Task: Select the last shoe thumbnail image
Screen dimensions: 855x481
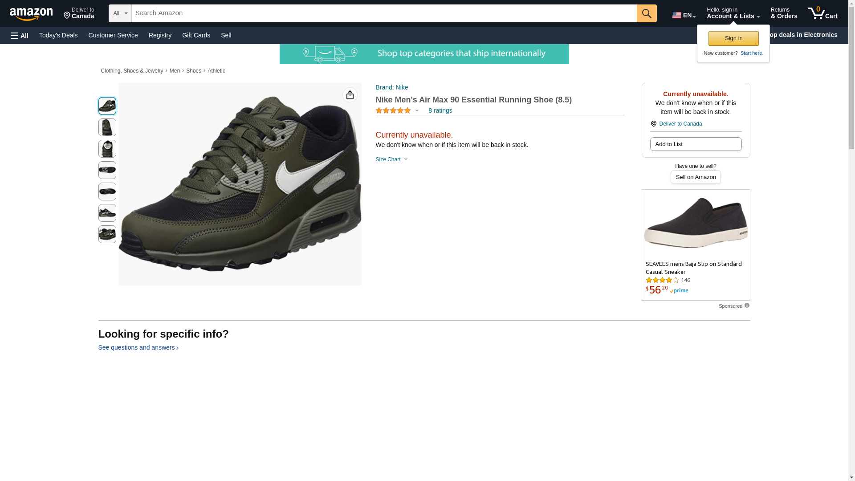Action: point(107,234)
